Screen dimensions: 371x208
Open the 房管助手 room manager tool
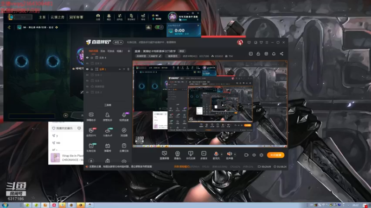click(108, 117)
